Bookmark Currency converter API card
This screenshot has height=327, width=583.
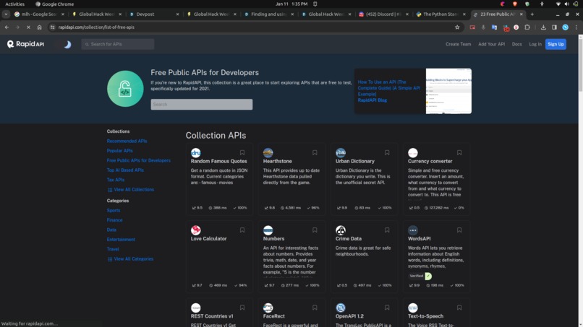(x=459, y=152)
